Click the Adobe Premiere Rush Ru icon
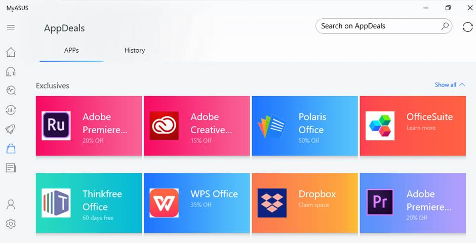Image resolution: width=476 pixels, height=243 pixels. (x=56, y=126)
